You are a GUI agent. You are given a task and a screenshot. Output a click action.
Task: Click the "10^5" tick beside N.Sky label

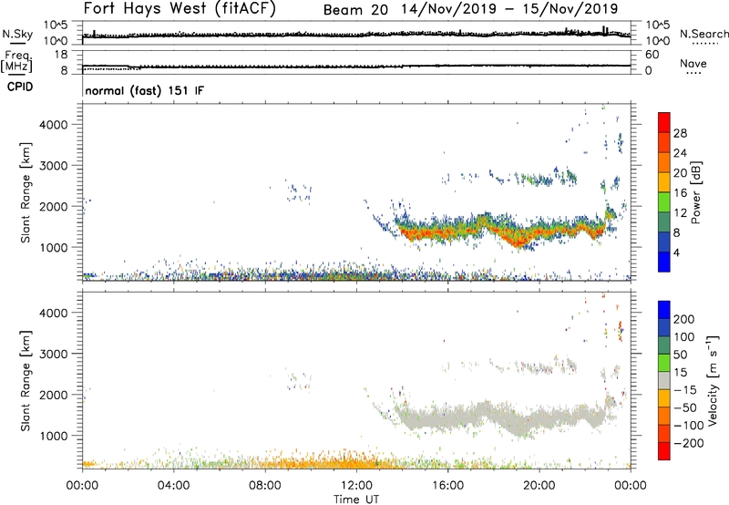pyautogui.click(x=56, y=25)
